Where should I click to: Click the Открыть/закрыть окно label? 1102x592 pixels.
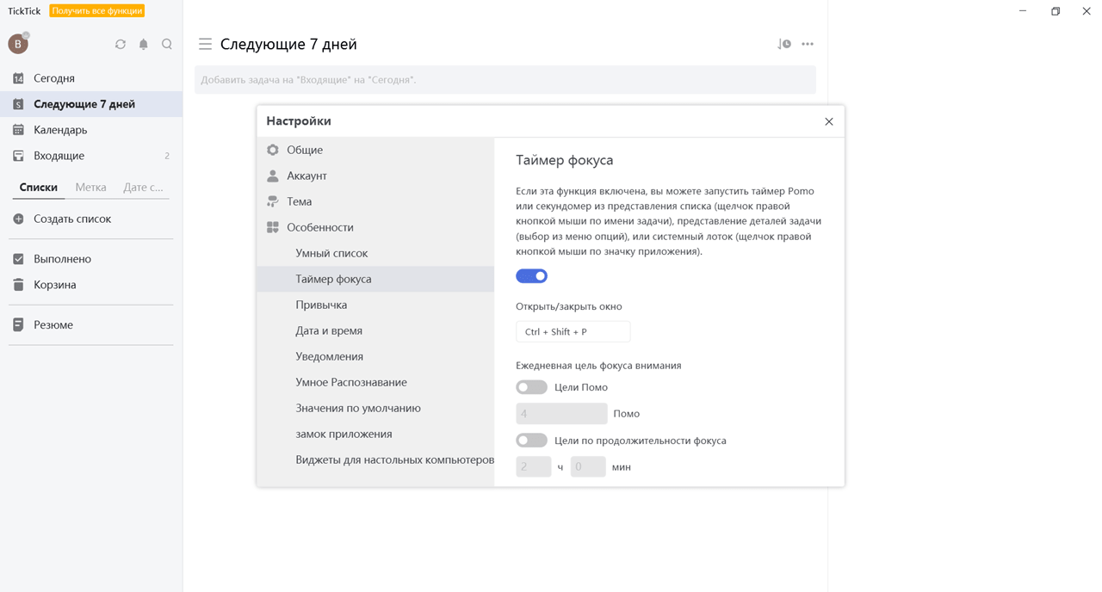click(x=569, y=306)
